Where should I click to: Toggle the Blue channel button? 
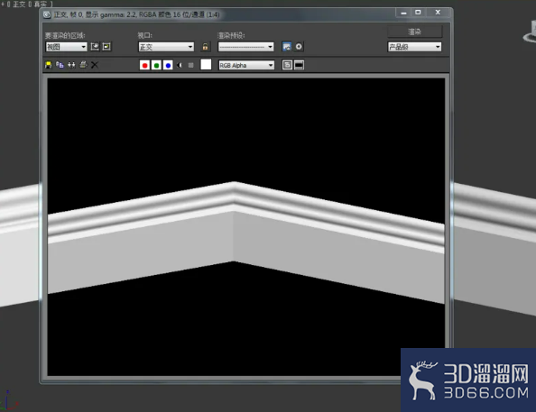(168, 65)
